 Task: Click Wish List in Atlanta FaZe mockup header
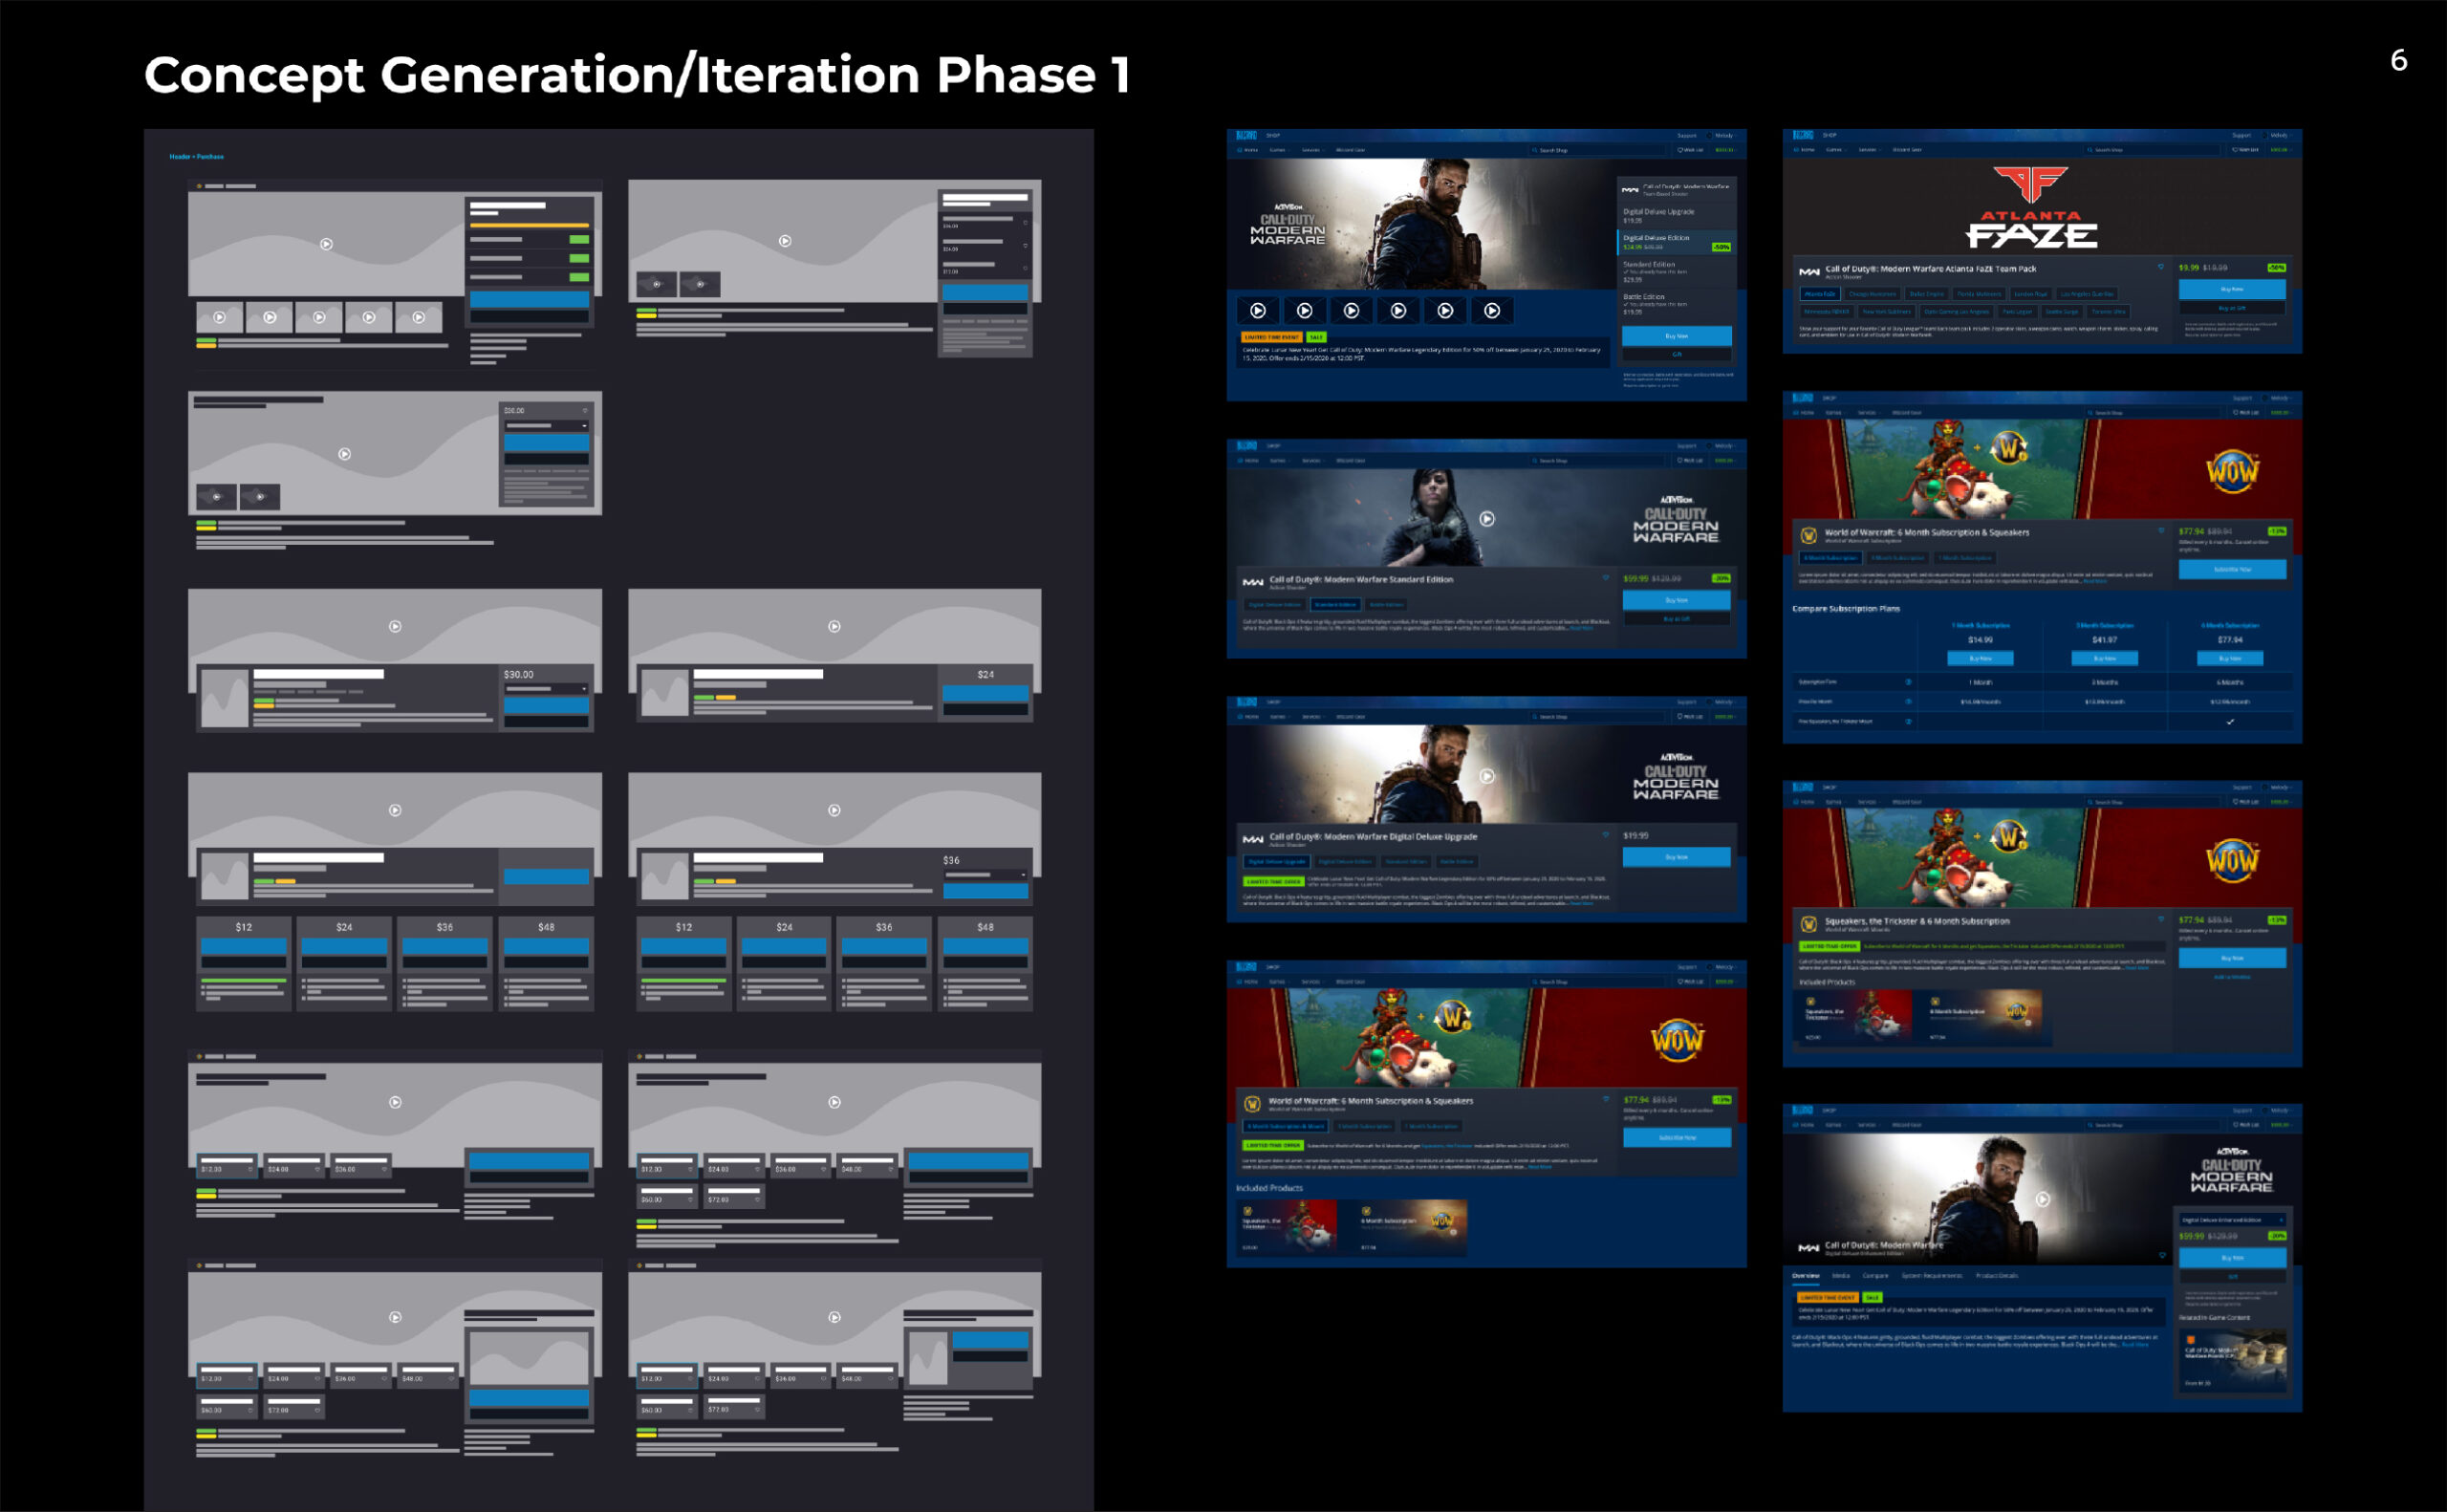pyautogui.click(x=2246, y=150)
